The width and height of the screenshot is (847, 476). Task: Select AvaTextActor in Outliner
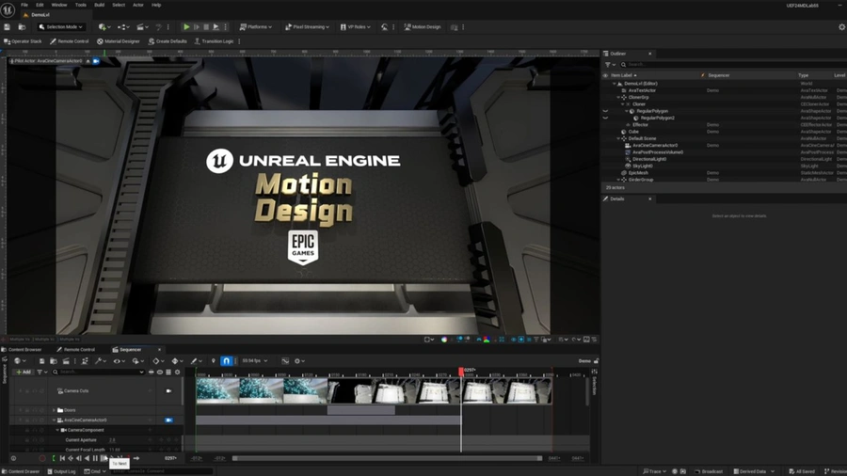coord(642,90)
